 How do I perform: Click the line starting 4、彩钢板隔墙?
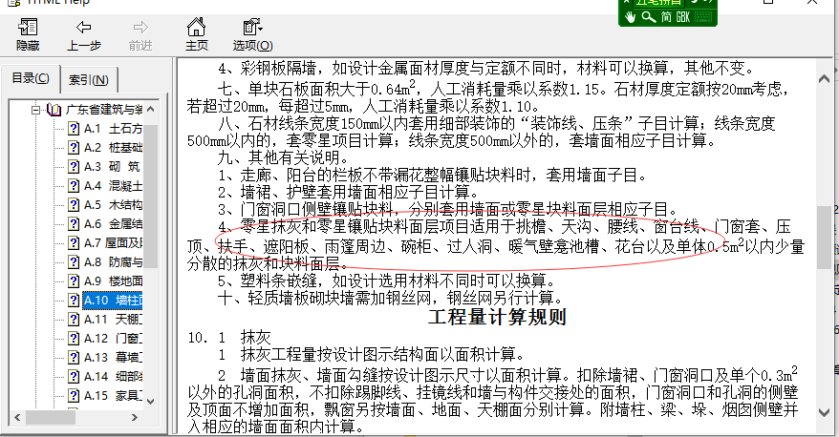tap(485, 68)
